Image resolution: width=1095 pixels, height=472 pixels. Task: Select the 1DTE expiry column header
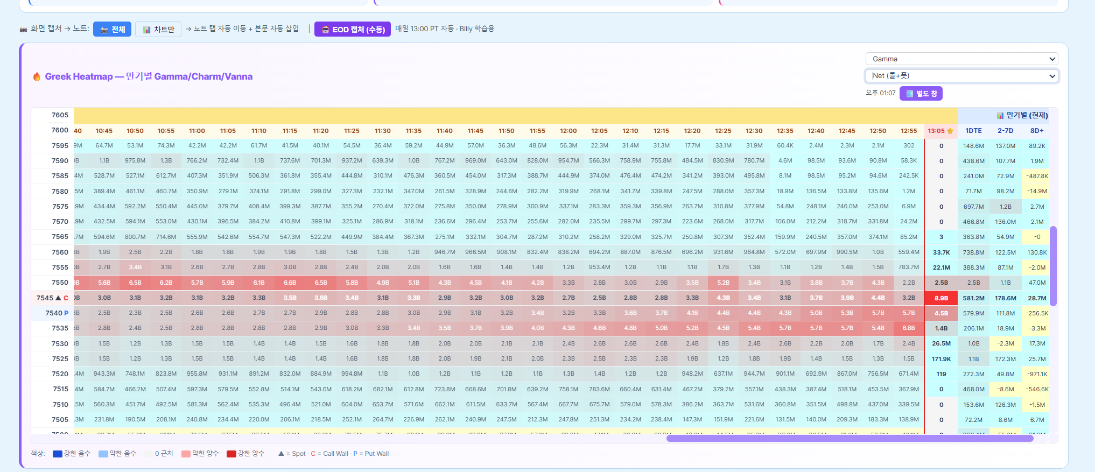[973, 131]
